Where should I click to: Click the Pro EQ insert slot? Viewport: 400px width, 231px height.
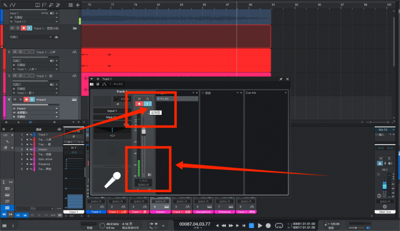click(177, 98)
